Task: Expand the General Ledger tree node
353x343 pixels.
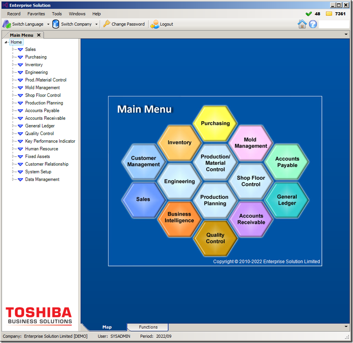Action: click(13, 126)
